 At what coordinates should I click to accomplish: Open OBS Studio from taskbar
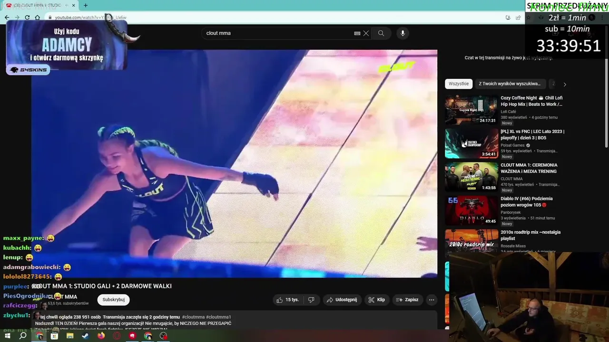pos(164,336)
